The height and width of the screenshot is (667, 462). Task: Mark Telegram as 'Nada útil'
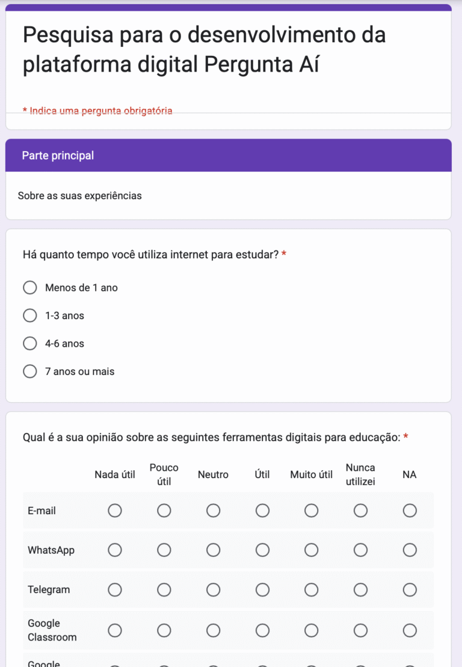(x=115, y=590)
